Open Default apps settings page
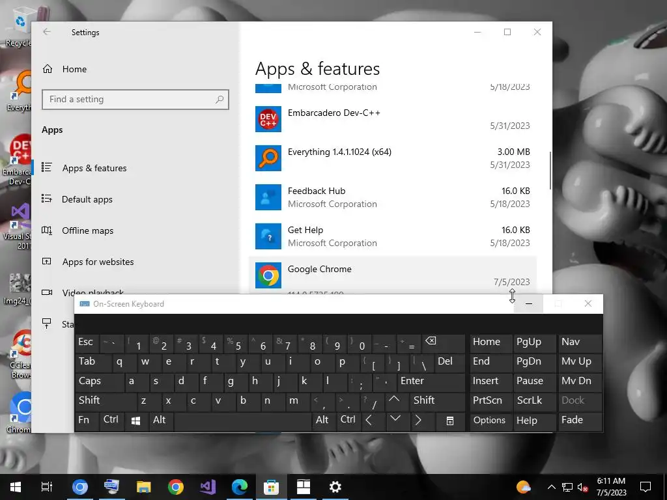 coord(87,199)
